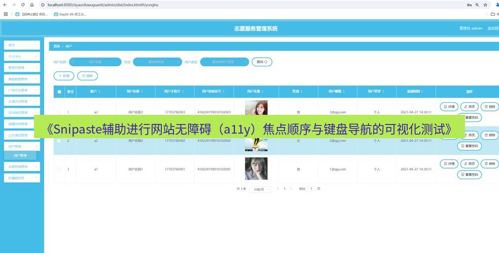Delete row 2 user a2
Image resolution: width=499 pixels, height=253 pixels.
click(x=490, y=135)
